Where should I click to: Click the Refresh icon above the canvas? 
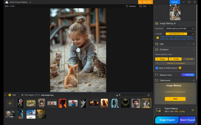pos(127,6)
